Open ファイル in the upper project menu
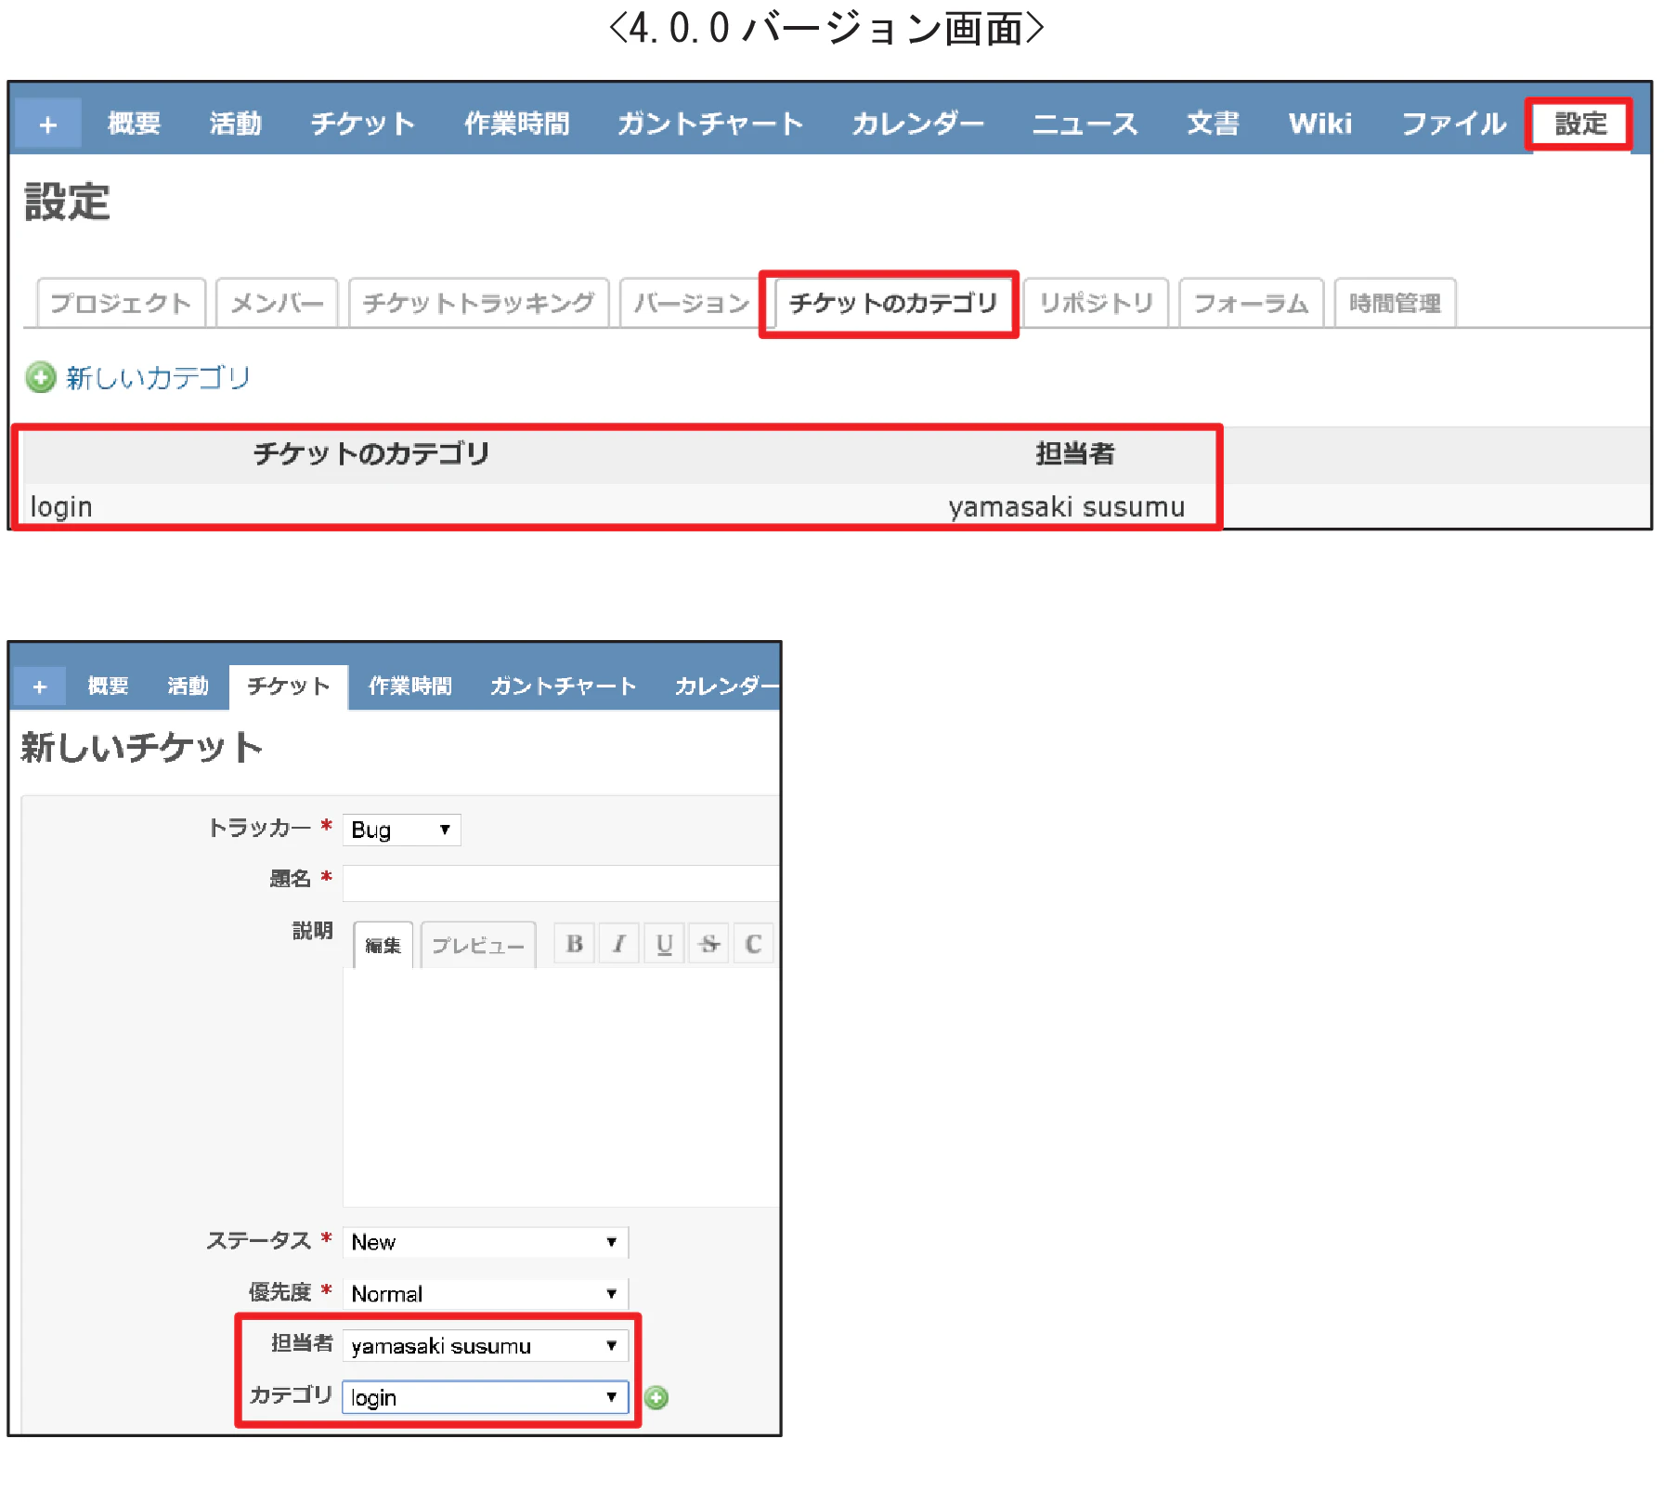The image size is (1676, 1491). coord(1453,124)
